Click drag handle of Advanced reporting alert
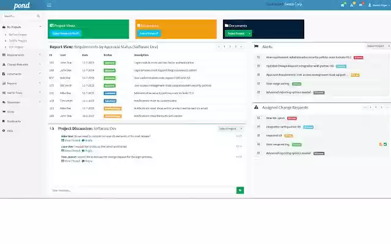 coord(258,92)
